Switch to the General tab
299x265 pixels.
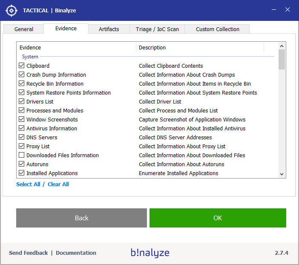click(x=24, y=29)
